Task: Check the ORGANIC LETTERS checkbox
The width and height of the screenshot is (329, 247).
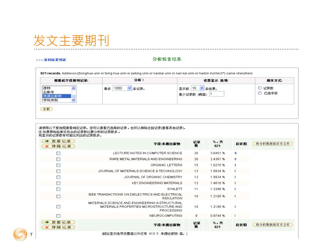Action: [58, 165]
